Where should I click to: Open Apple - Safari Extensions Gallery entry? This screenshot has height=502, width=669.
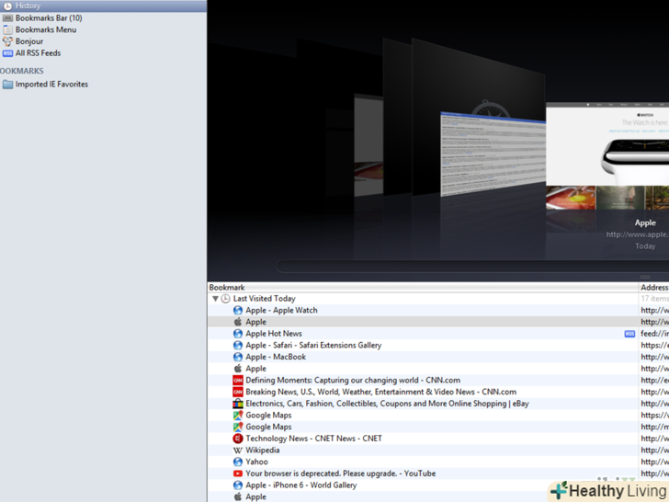312,346
